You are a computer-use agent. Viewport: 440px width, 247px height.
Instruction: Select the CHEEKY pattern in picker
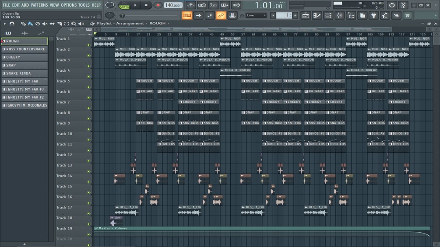[x=25, y=57]
